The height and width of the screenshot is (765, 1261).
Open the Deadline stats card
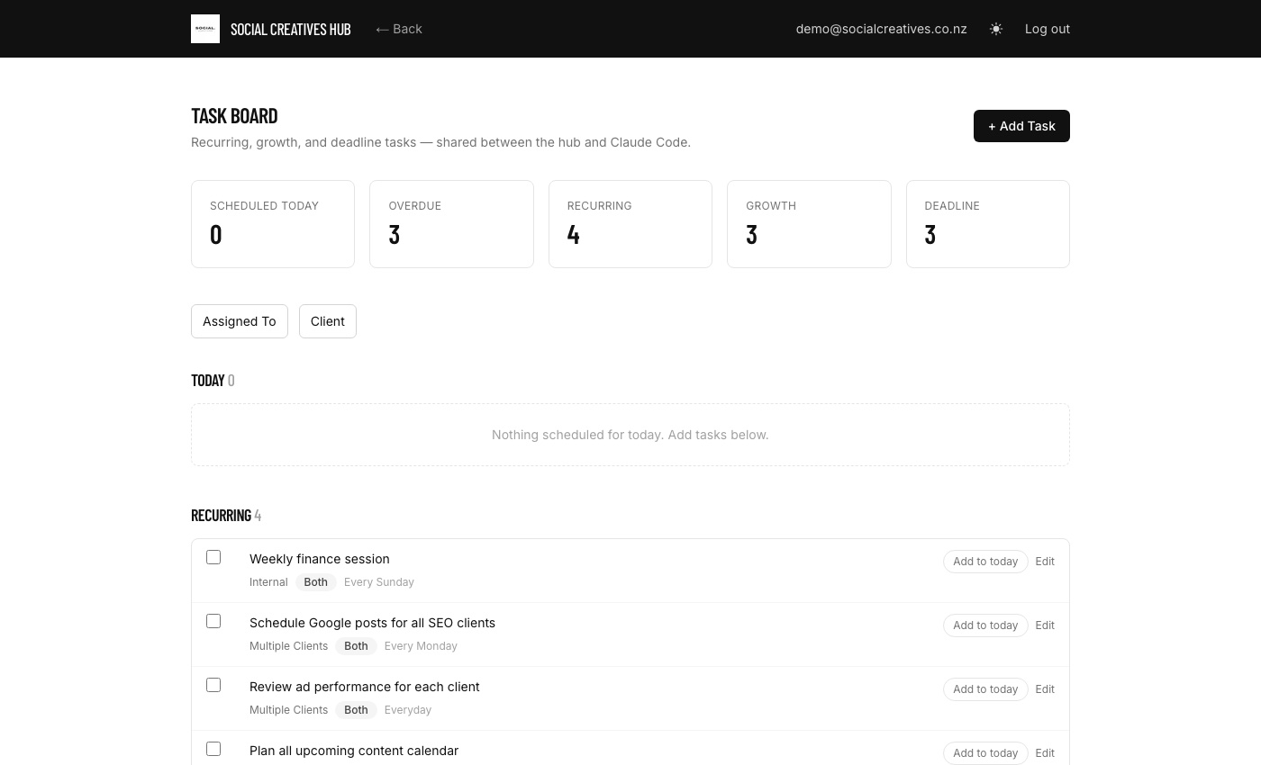coord(988,224)
